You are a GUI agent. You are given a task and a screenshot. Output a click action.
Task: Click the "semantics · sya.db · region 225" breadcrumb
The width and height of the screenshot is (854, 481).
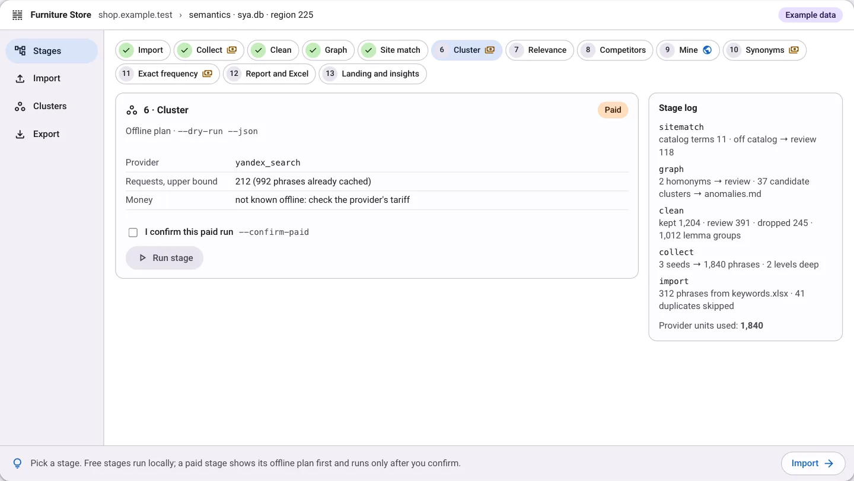[x=251, y=15]
